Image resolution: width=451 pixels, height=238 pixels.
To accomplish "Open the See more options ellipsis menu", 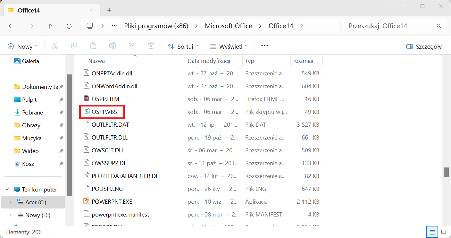I will (x=264, y=46).
